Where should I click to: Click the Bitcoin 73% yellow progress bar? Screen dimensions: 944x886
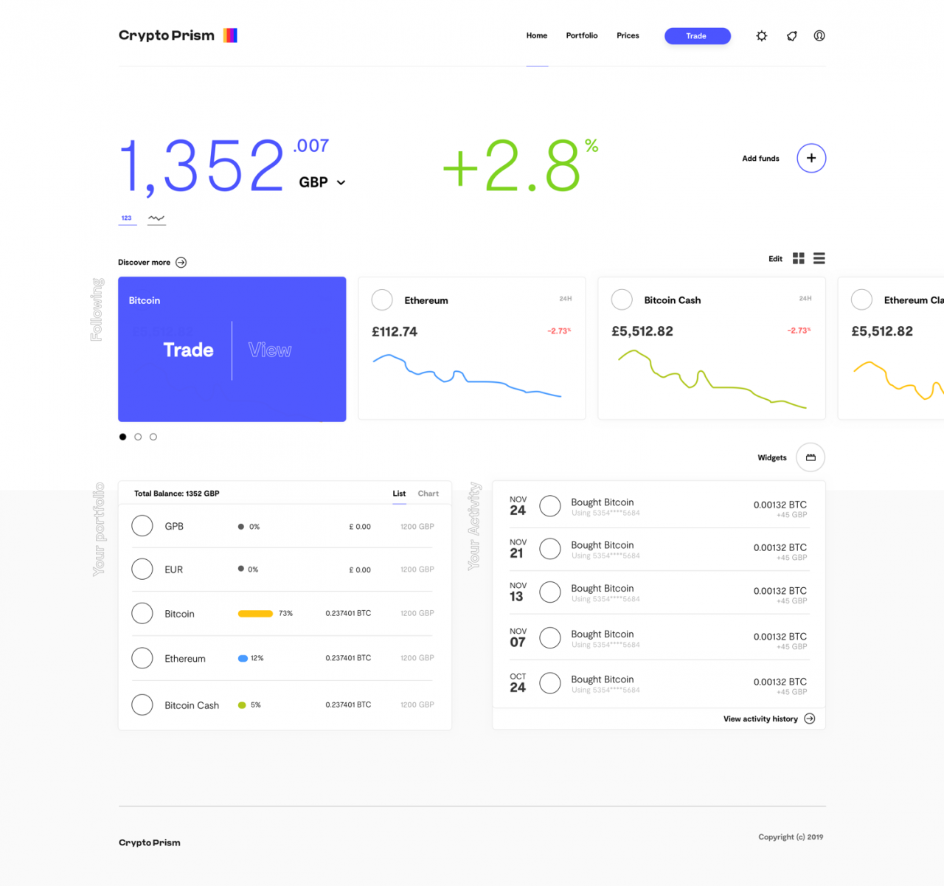click(x=255, y=614)
